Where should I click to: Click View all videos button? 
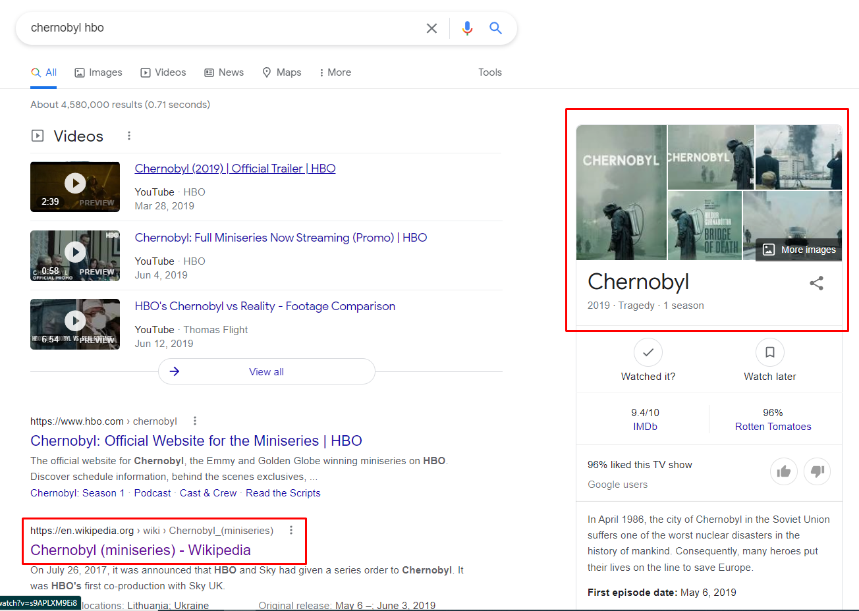[267, 371]
